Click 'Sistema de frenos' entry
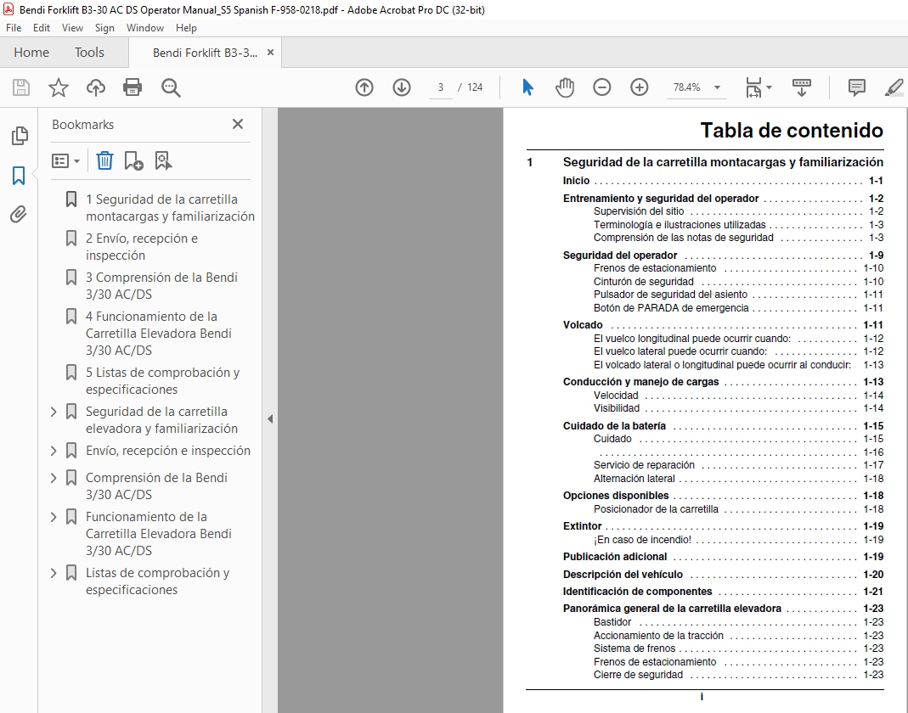 (x=634, y=648)
